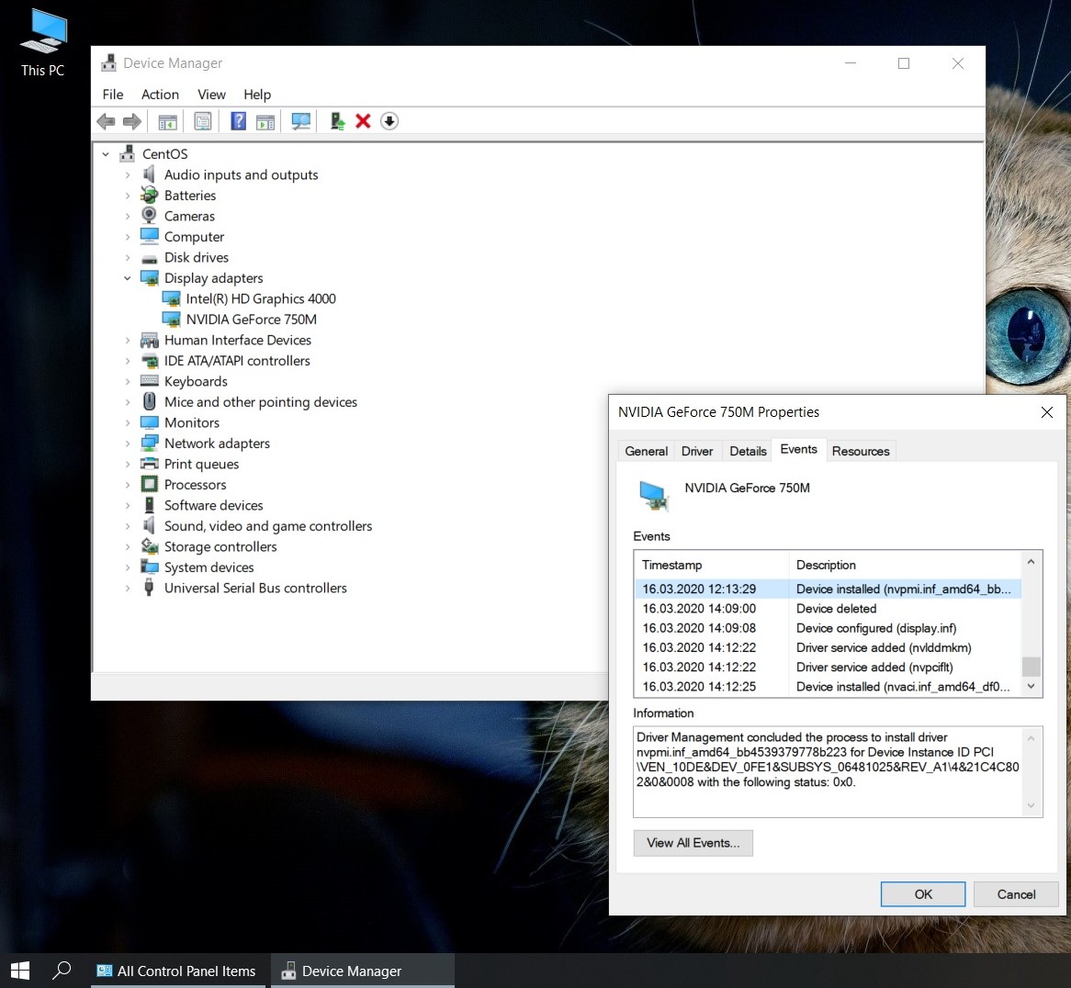This screenshot has height=988, width=1071.
Task: Confirm the Properties dialog with OK
Action: (x=923, y=893)
